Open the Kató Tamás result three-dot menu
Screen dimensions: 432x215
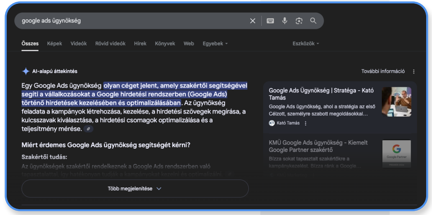tap(305, 123)
